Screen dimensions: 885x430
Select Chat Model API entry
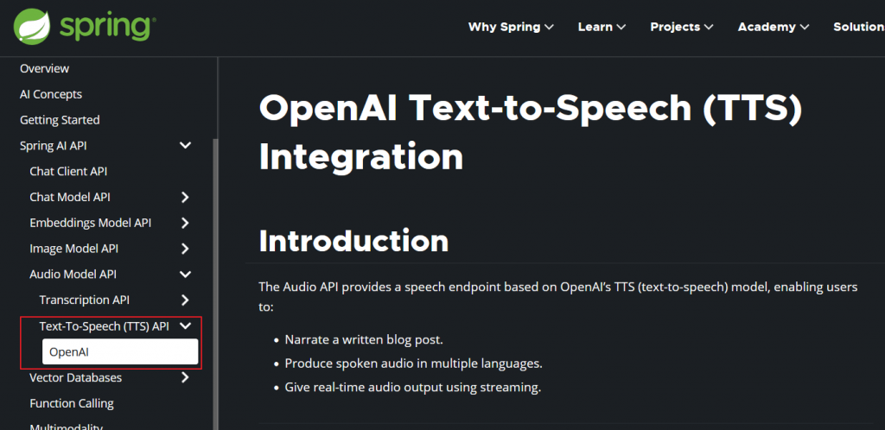coord(70,197)
